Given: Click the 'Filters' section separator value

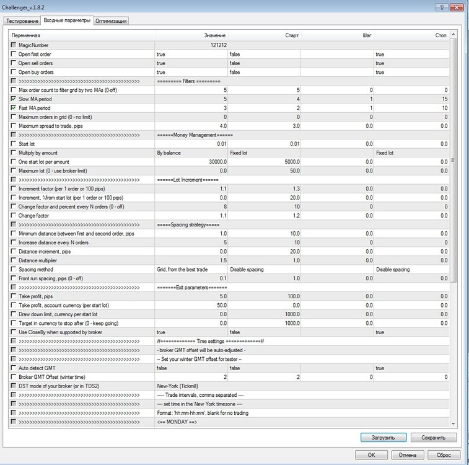Looking at the screenshot, I should tap(188, 81).
